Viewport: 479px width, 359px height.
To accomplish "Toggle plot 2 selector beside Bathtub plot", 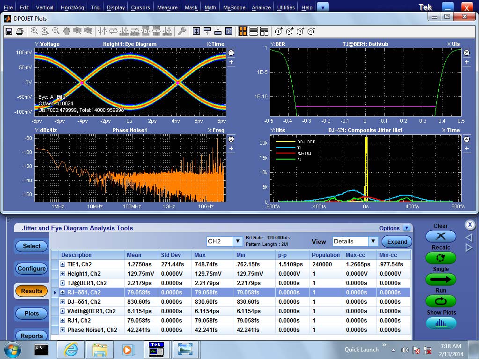I will (x=466, y=53).
